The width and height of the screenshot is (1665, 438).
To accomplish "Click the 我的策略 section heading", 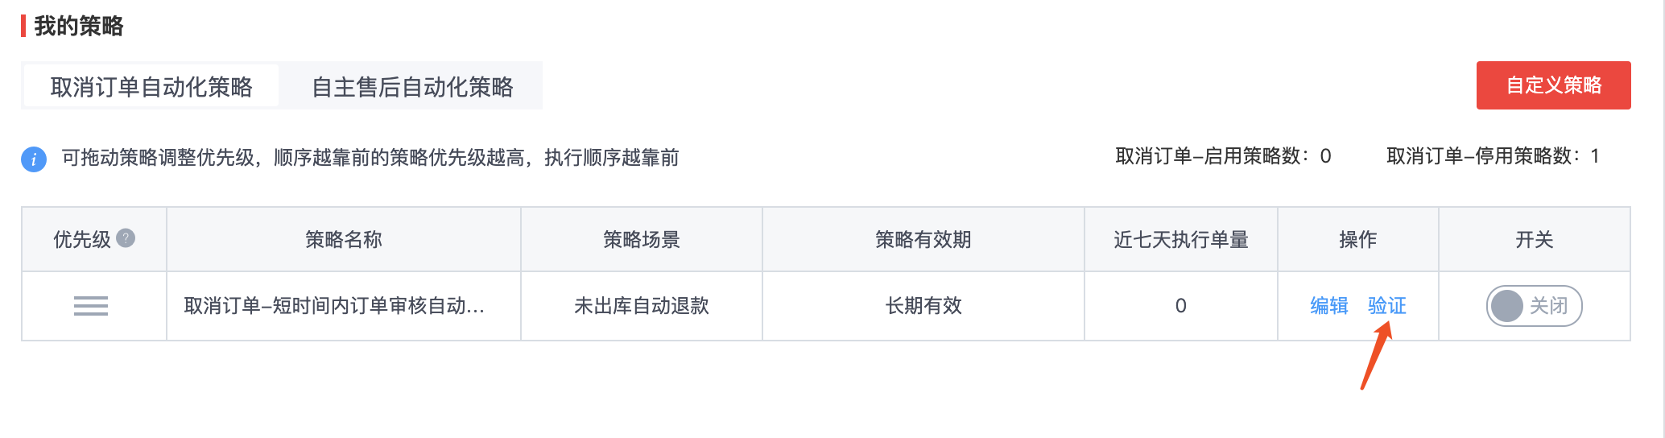I will [79, 26].
